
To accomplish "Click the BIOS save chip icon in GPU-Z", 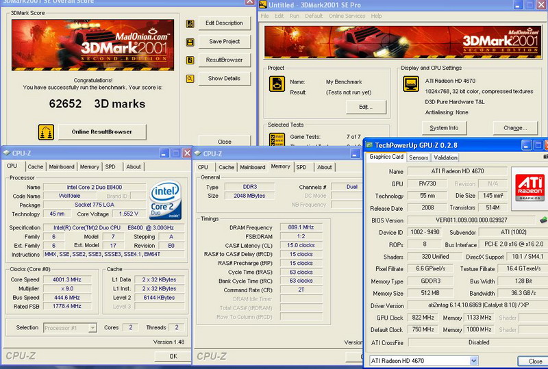I will 543,220.
